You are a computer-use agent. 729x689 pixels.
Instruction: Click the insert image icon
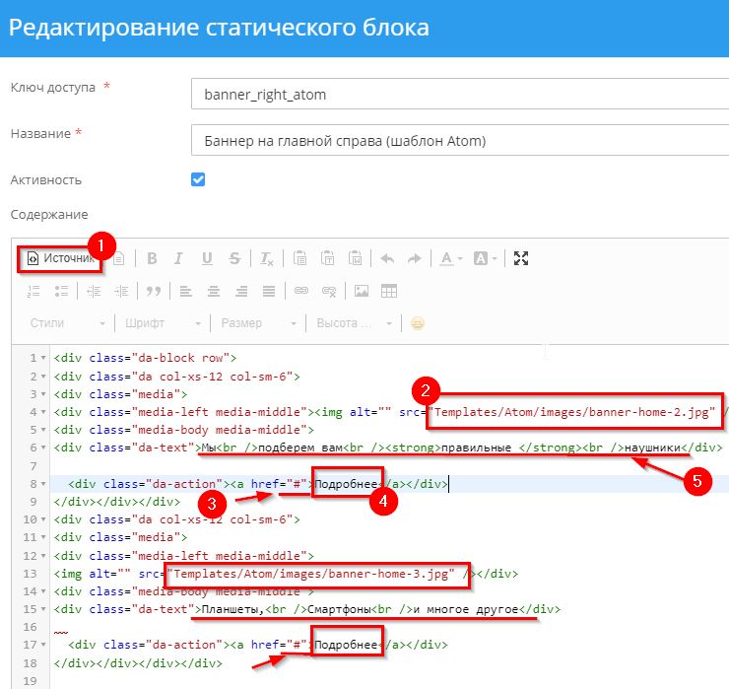pos(362,291)
